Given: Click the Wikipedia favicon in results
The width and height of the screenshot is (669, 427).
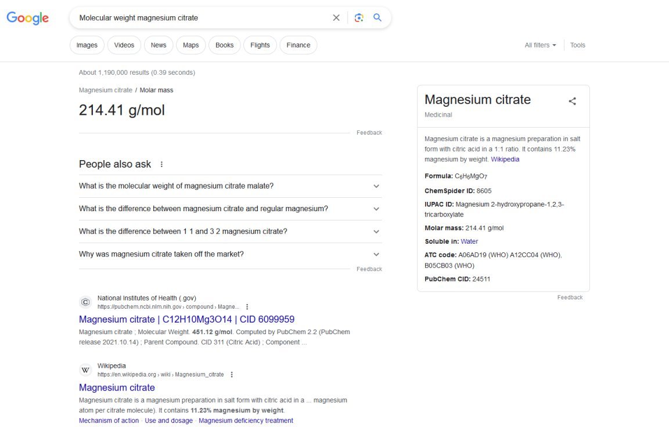Looking at the screenshot, I should [x=85, y=370].
